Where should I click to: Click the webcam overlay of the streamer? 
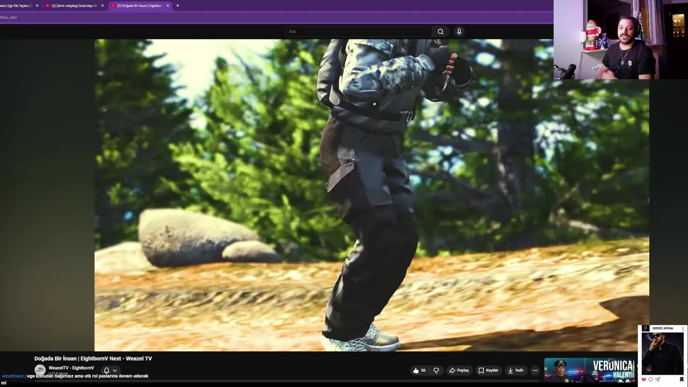pyautogui.click(x=620, y=40)
